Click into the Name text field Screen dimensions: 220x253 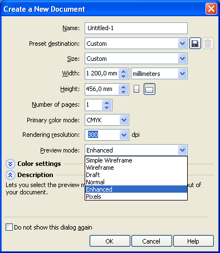pyautogui.click(x=136, y=28)
